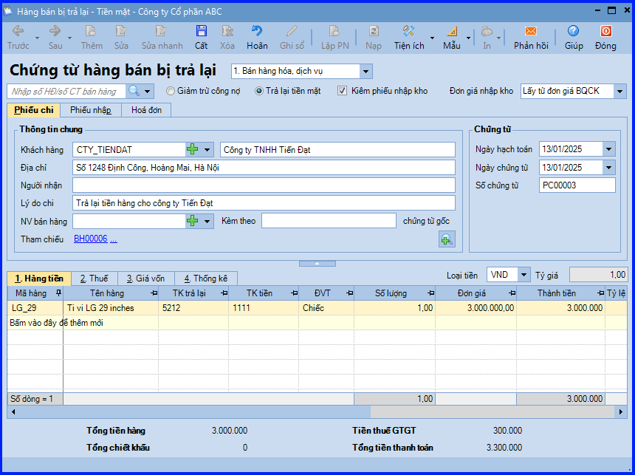Open the sales type dropdown

tap(365, 72)
